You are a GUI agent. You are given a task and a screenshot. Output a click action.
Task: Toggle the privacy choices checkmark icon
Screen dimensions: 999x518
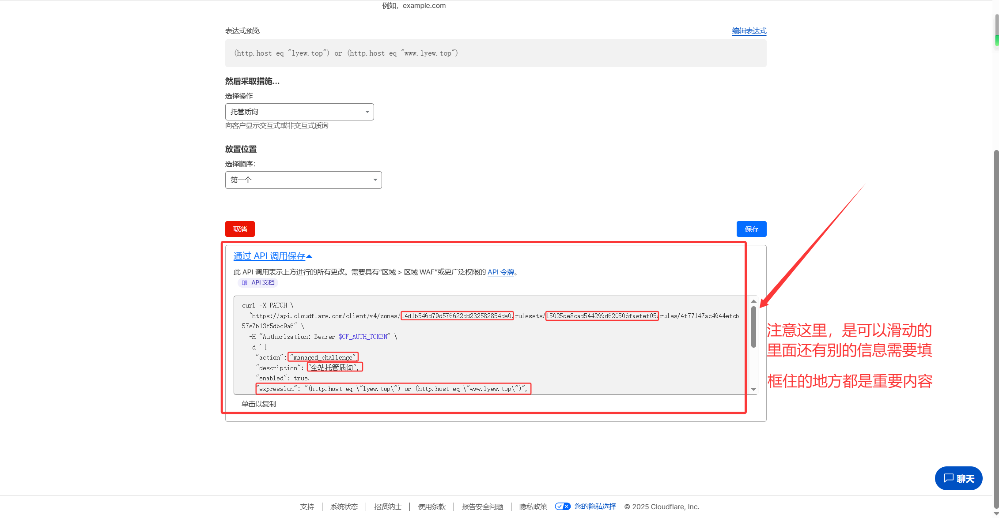coord(563,507)
